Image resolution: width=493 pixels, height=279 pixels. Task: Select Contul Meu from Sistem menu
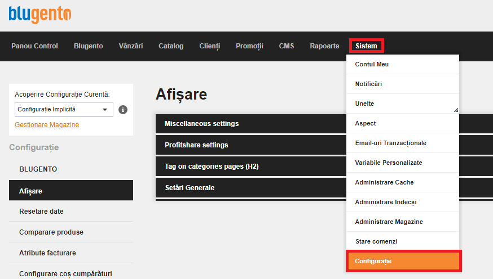(x=403, y=64)
